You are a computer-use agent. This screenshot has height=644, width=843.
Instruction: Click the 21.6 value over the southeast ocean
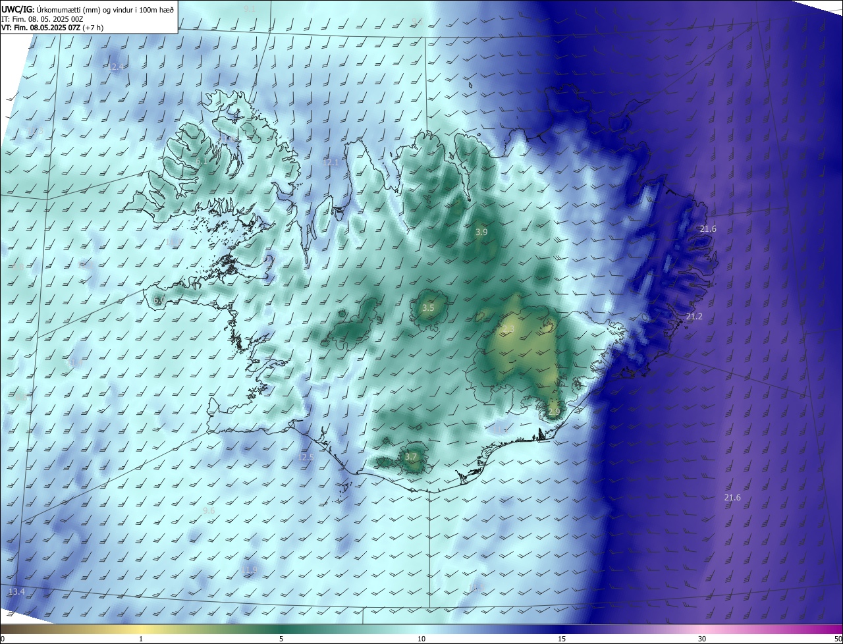pyautogui.click(x=732, y=498)
